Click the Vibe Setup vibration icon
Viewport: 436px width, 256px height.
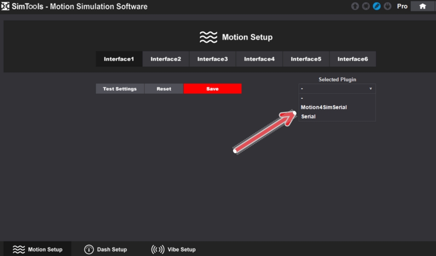coord(158,249)
